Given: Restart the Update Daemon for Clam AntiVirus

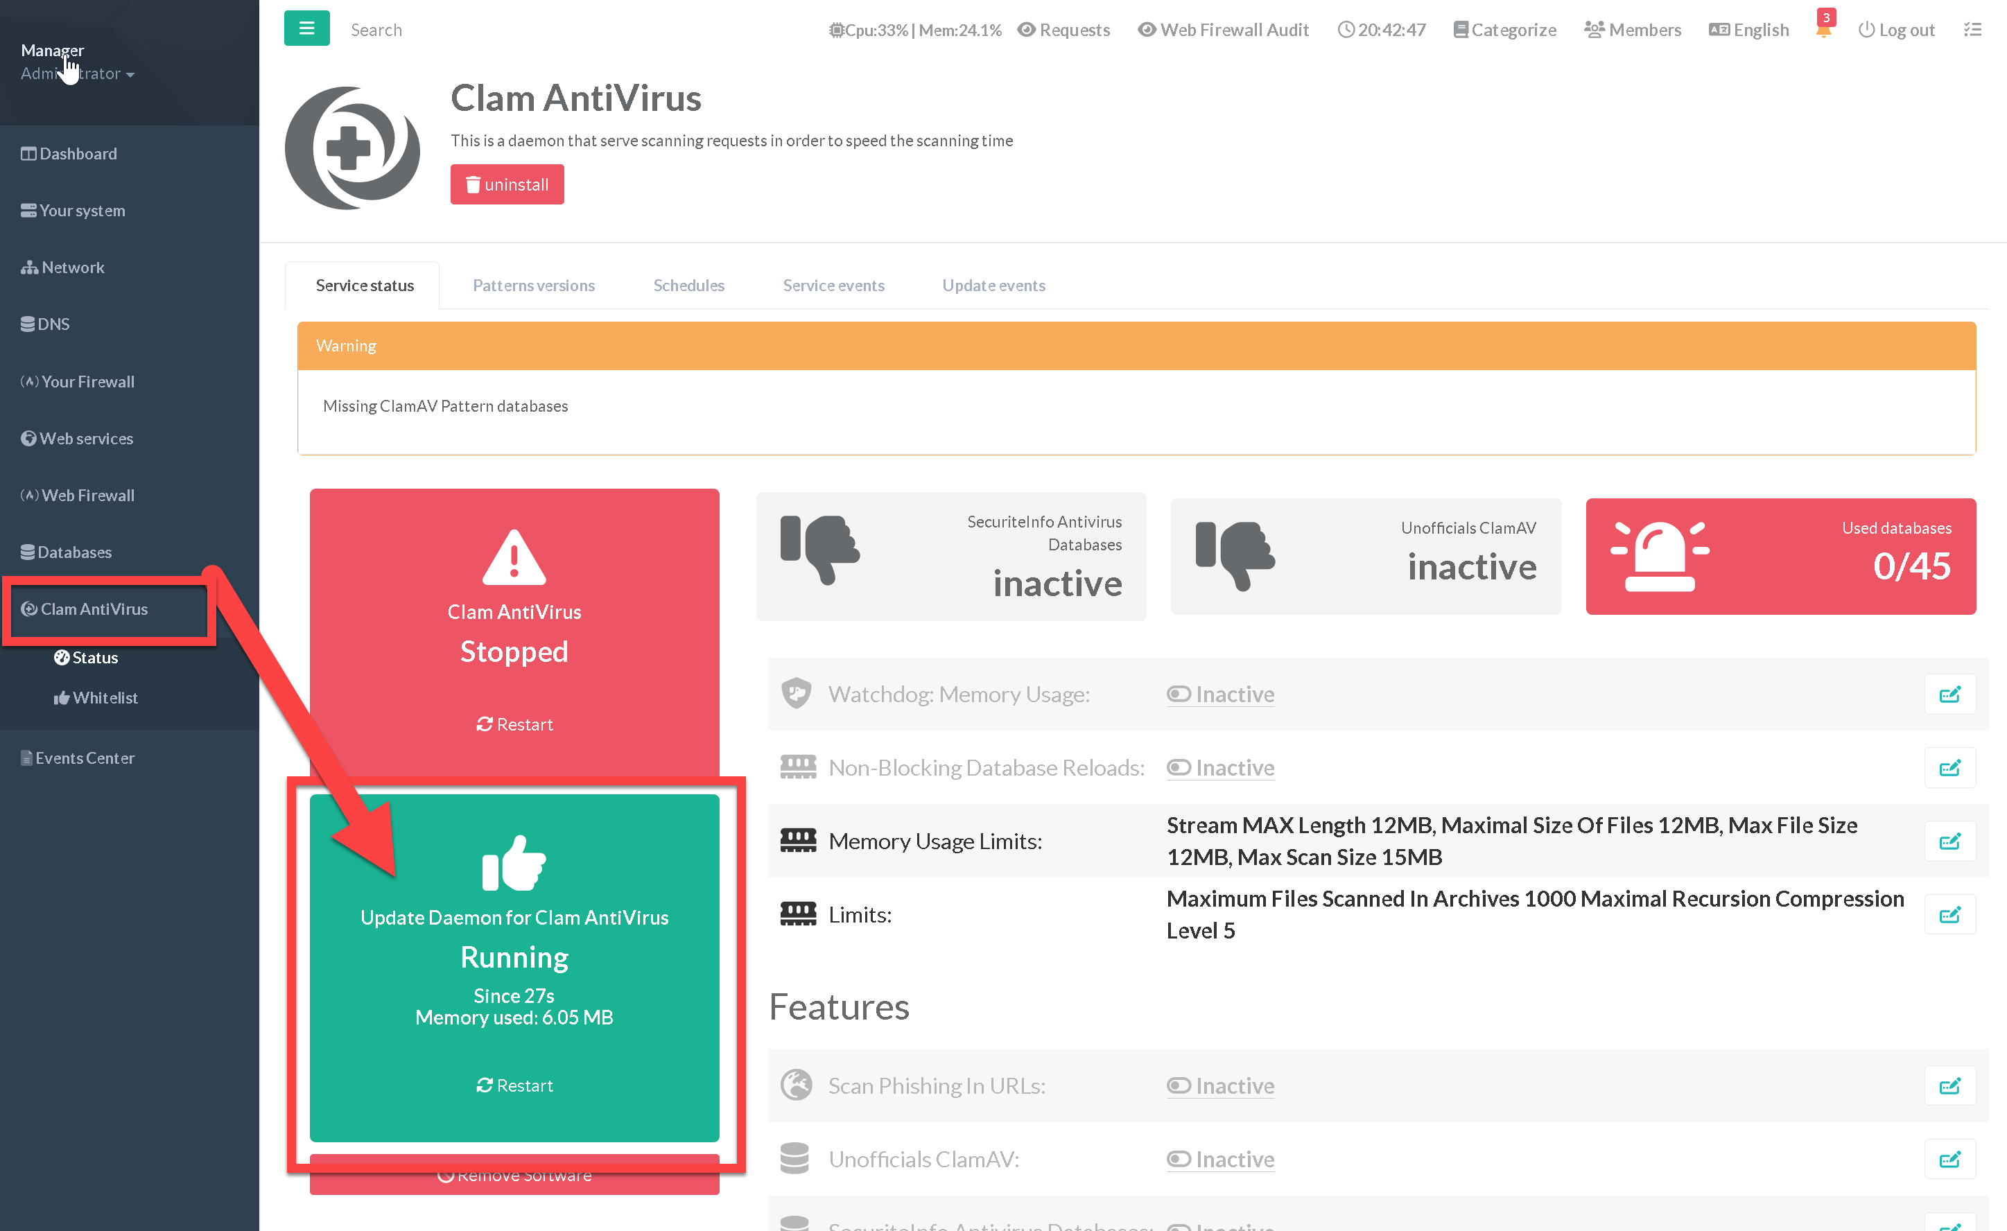Looking at the screenshot, I should click(x=514, y=1085).
